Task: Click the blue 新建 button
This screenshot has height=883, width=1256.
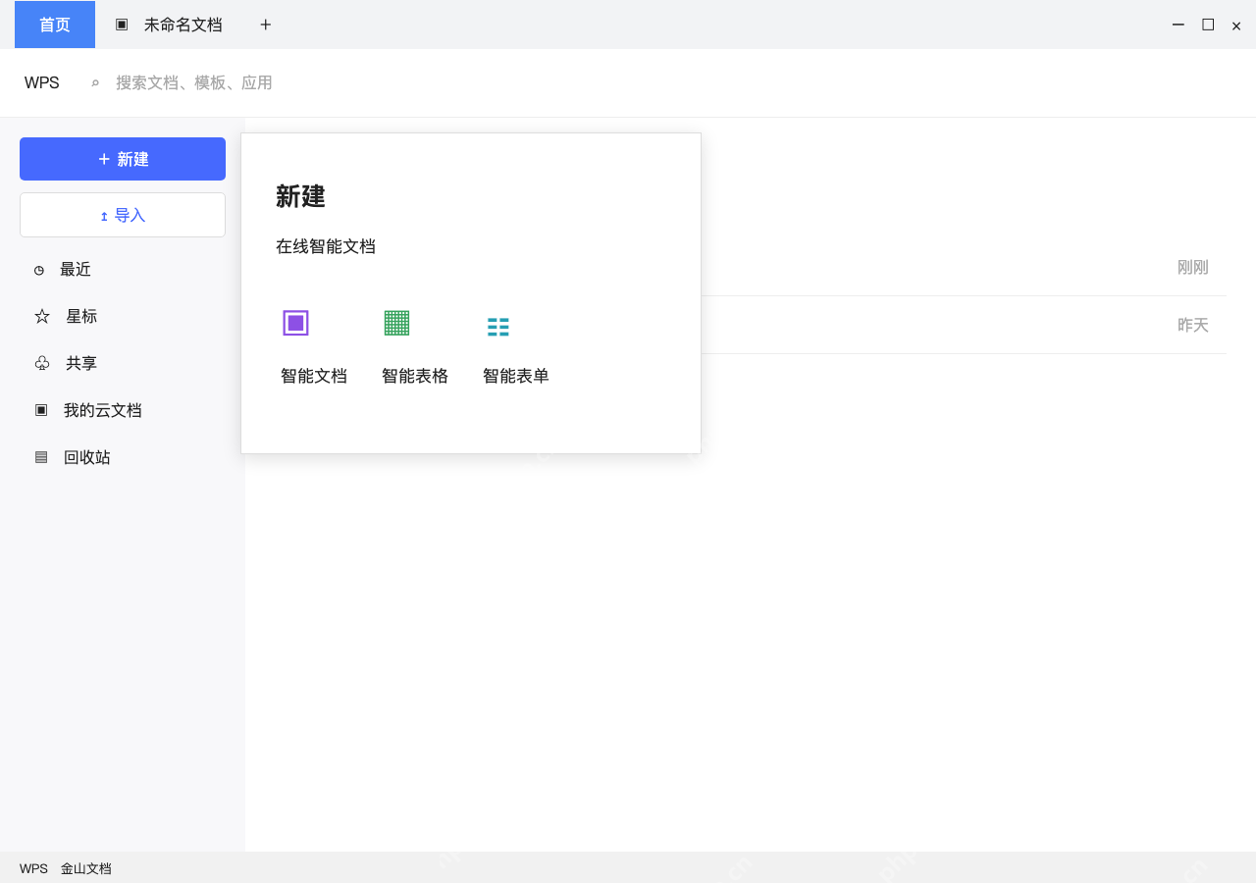Action: coord(123,159)
